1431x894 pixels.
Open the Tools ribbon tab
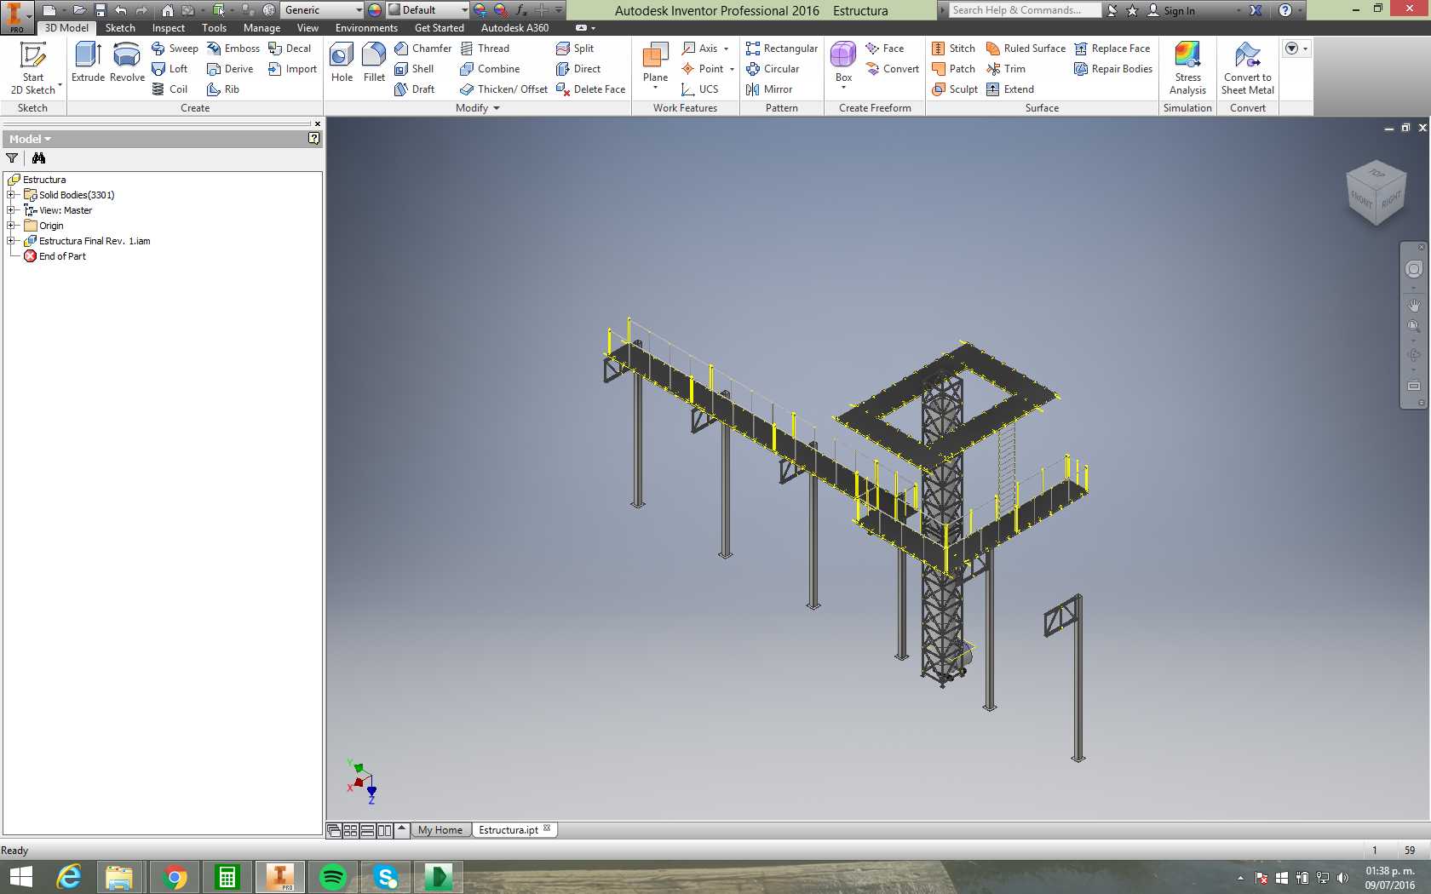(x=215, y=28)
